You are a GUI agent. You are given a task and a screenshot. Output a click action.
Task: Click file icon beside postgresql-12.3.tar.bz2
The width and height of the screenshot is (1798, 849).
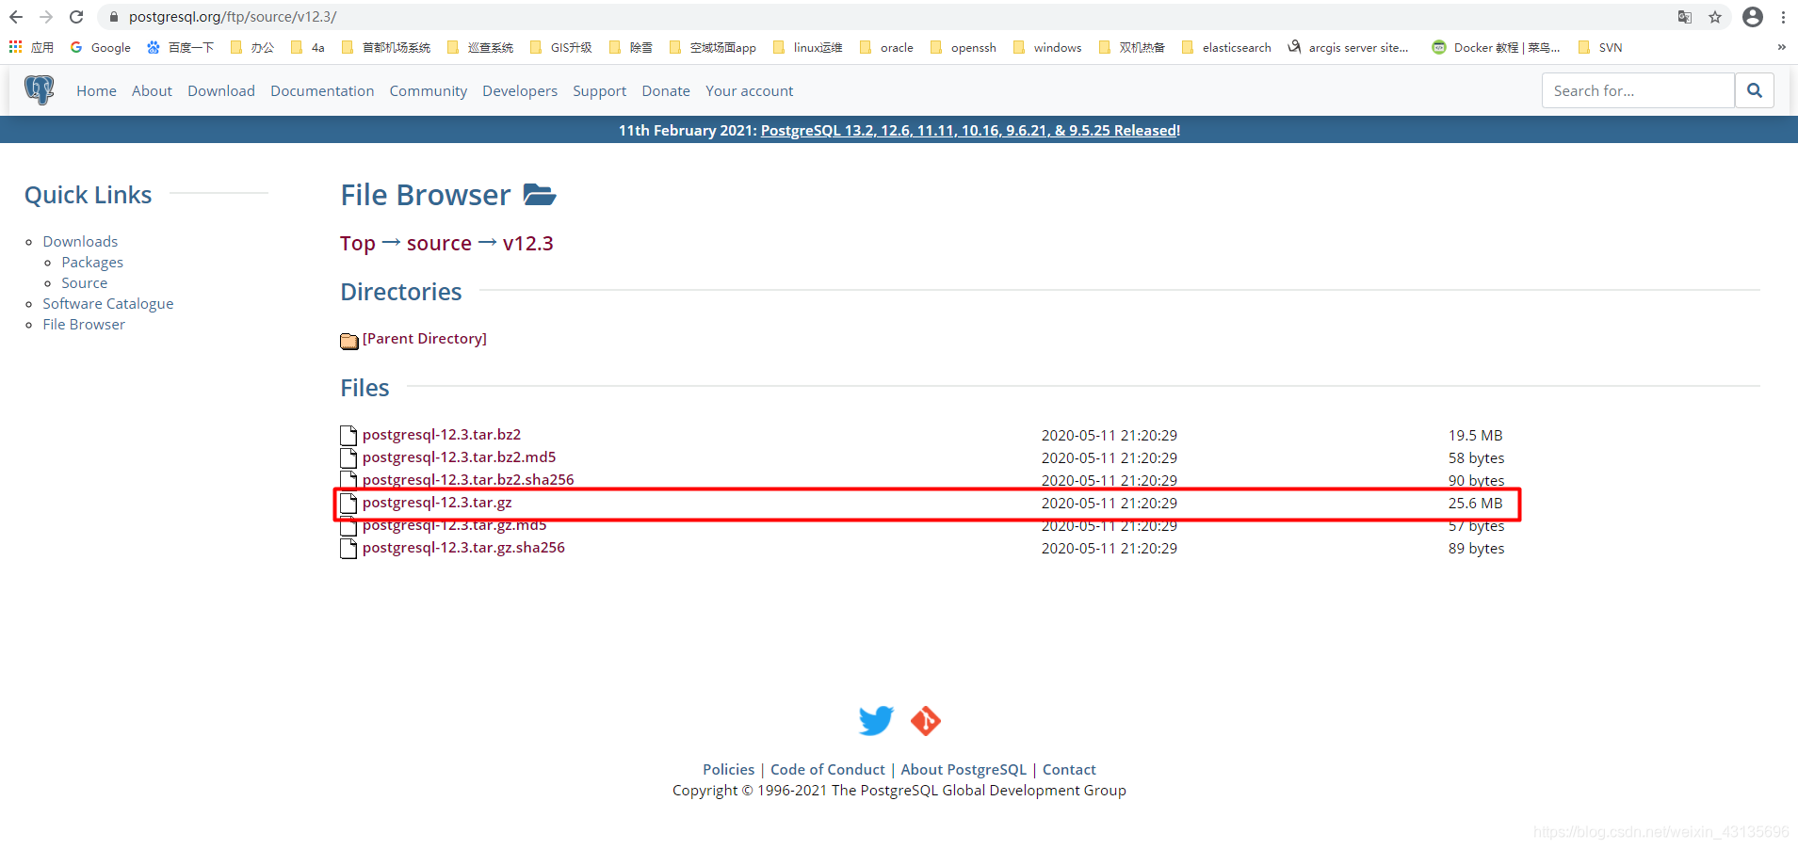point(348,435)
